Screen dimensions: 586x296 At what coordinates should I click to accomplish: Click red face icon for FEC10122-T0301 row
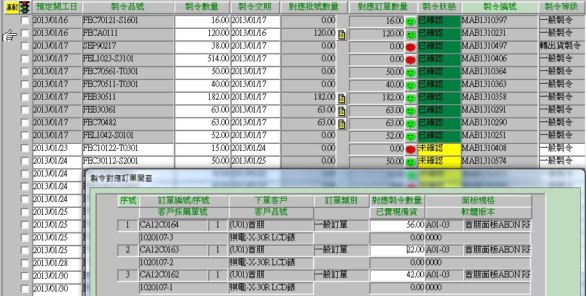tap(410, 149)
